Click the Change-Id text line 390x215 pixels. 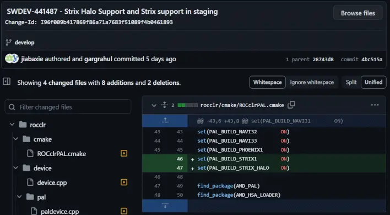89,22
